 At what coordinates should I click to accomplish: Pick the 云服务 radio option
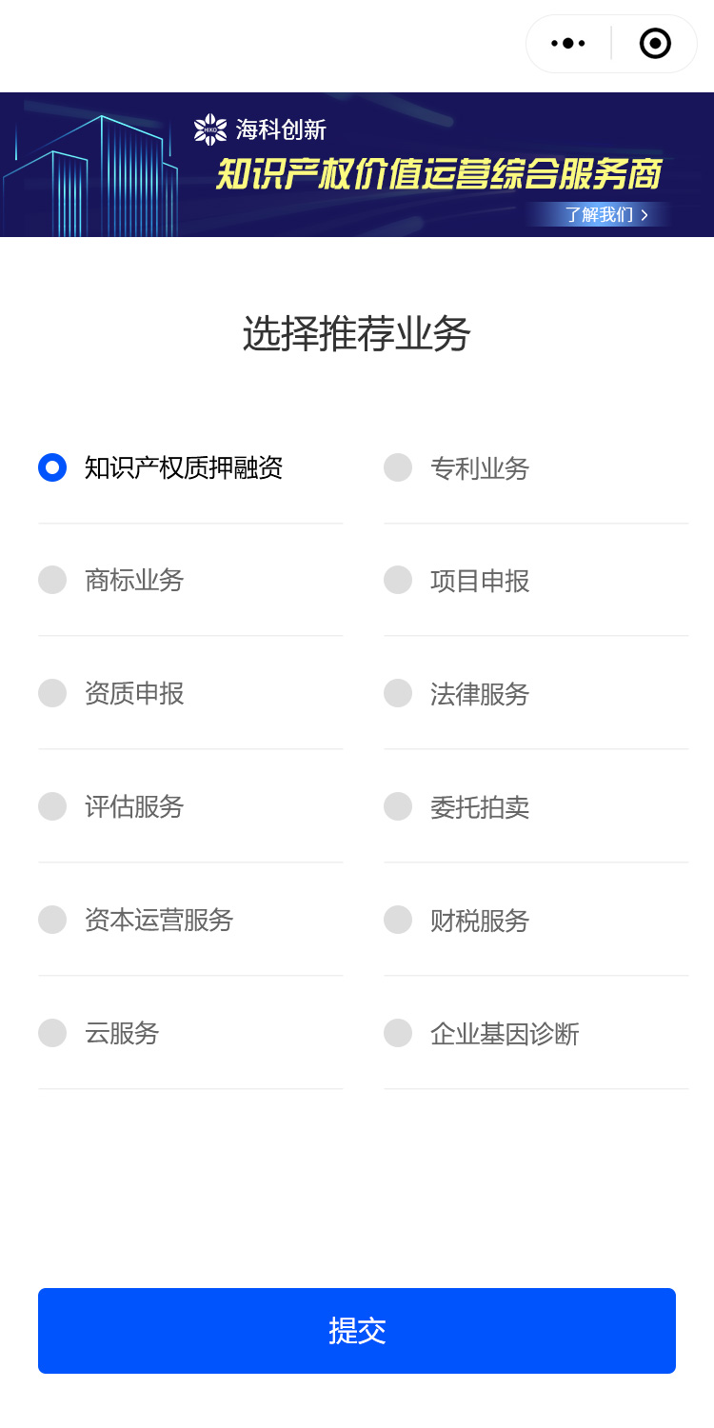[x=52, y=1033]
